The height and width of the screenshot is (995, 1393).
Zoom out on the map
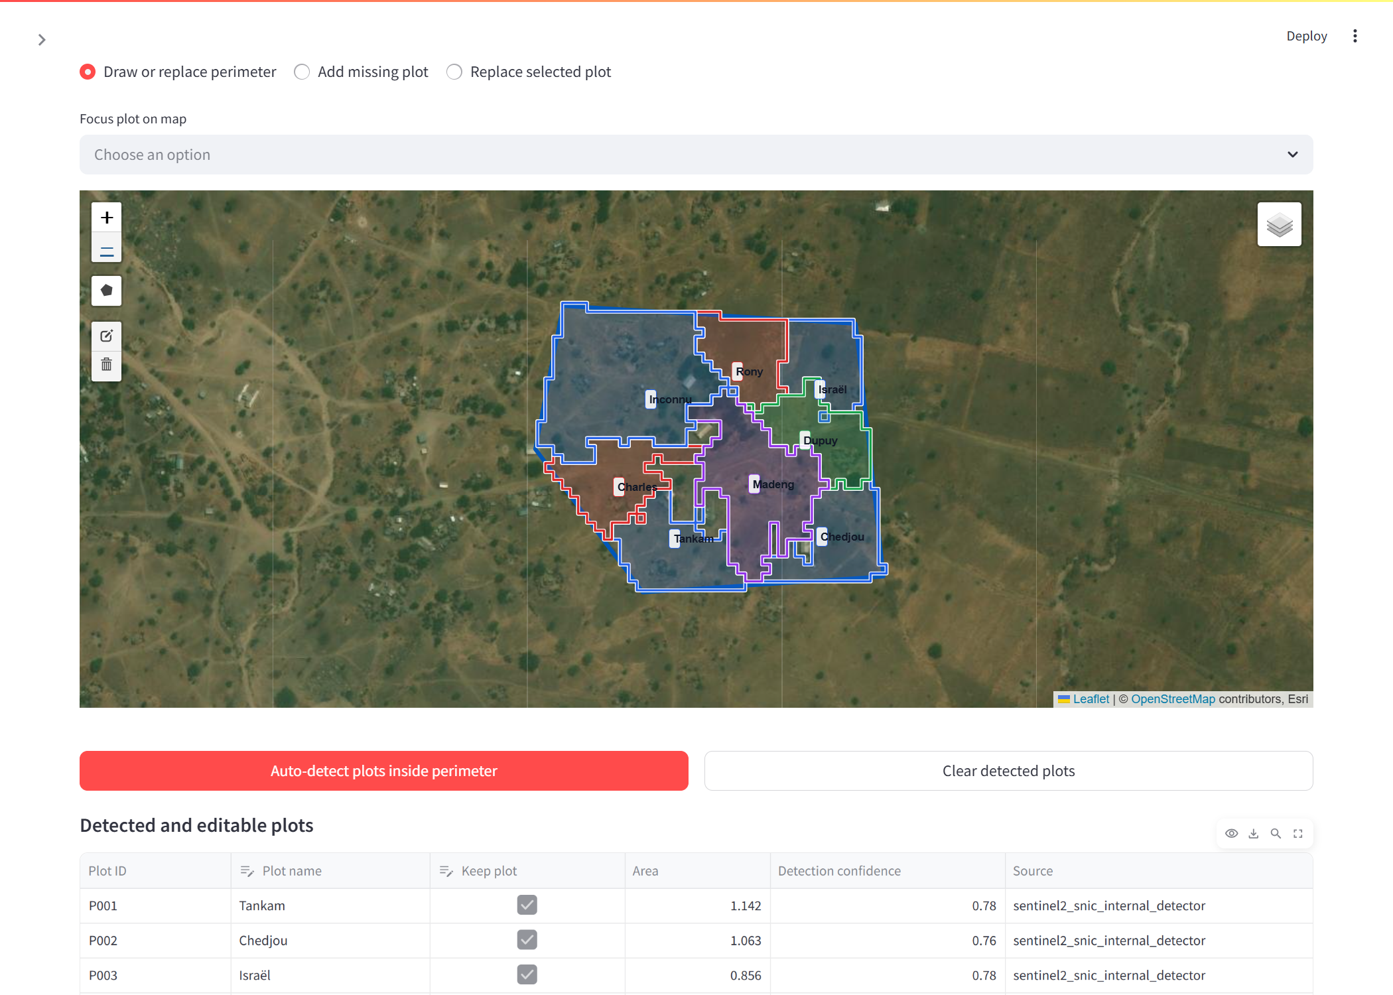click(x=106, y=251)
